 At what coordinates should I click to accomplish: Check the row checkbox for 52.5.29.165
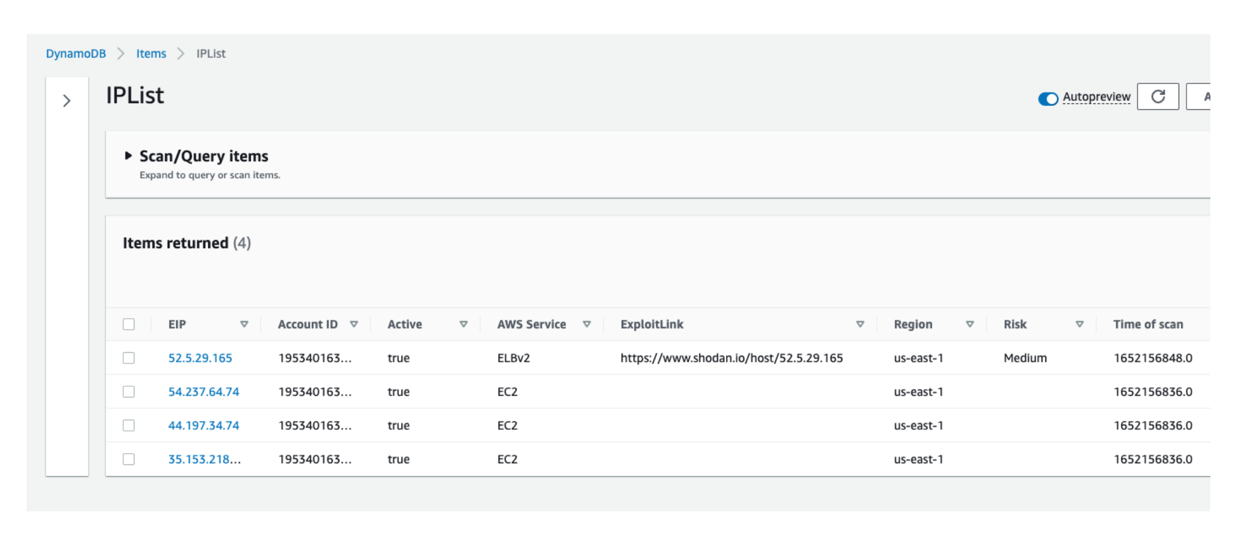(x=129, y=358)
